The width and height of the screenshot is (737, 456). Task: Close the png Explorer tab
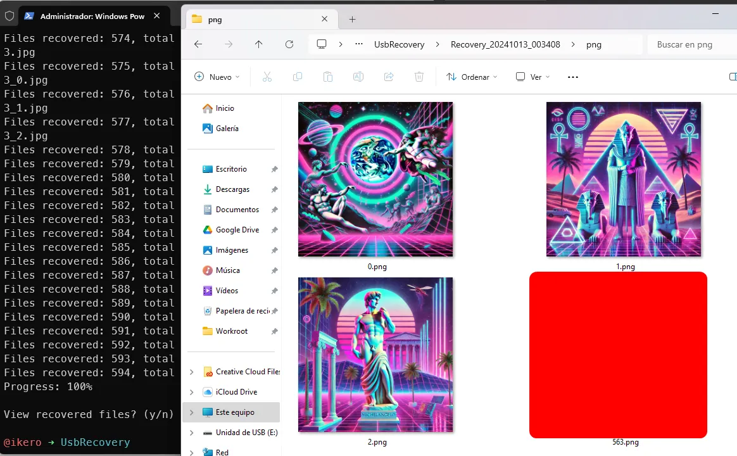coord(324,19)
